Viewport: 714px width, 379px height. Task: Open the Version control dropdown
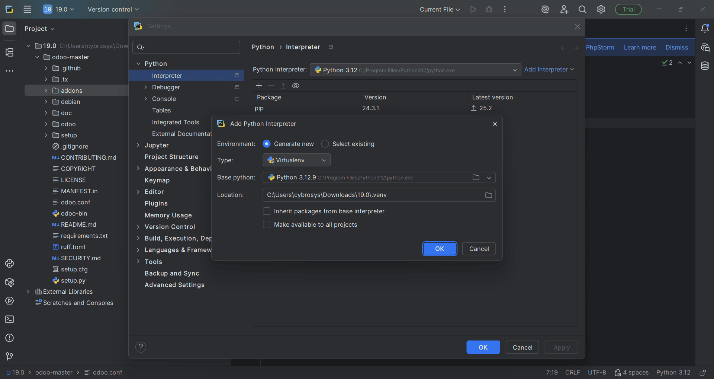(113, 9)
